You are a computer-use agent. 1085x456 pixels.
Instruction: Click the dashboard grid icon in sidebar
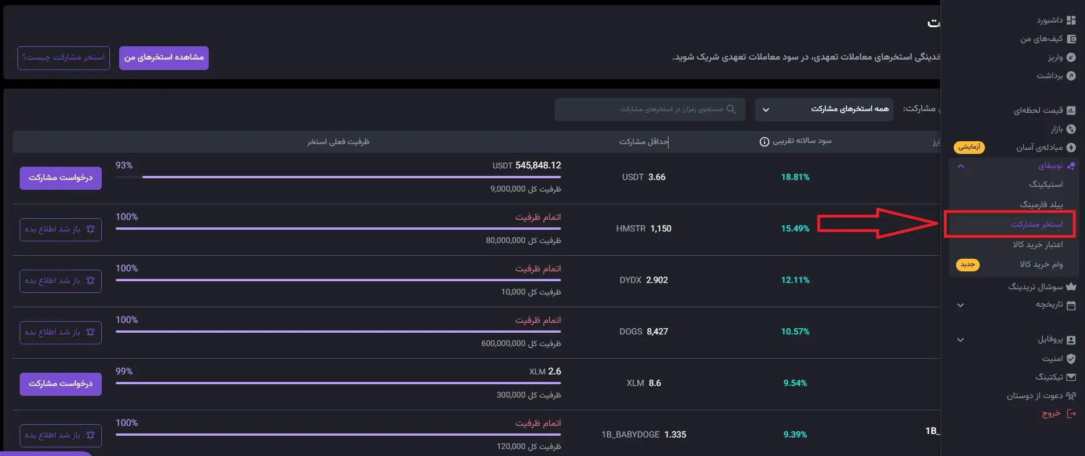[1071, 20]
